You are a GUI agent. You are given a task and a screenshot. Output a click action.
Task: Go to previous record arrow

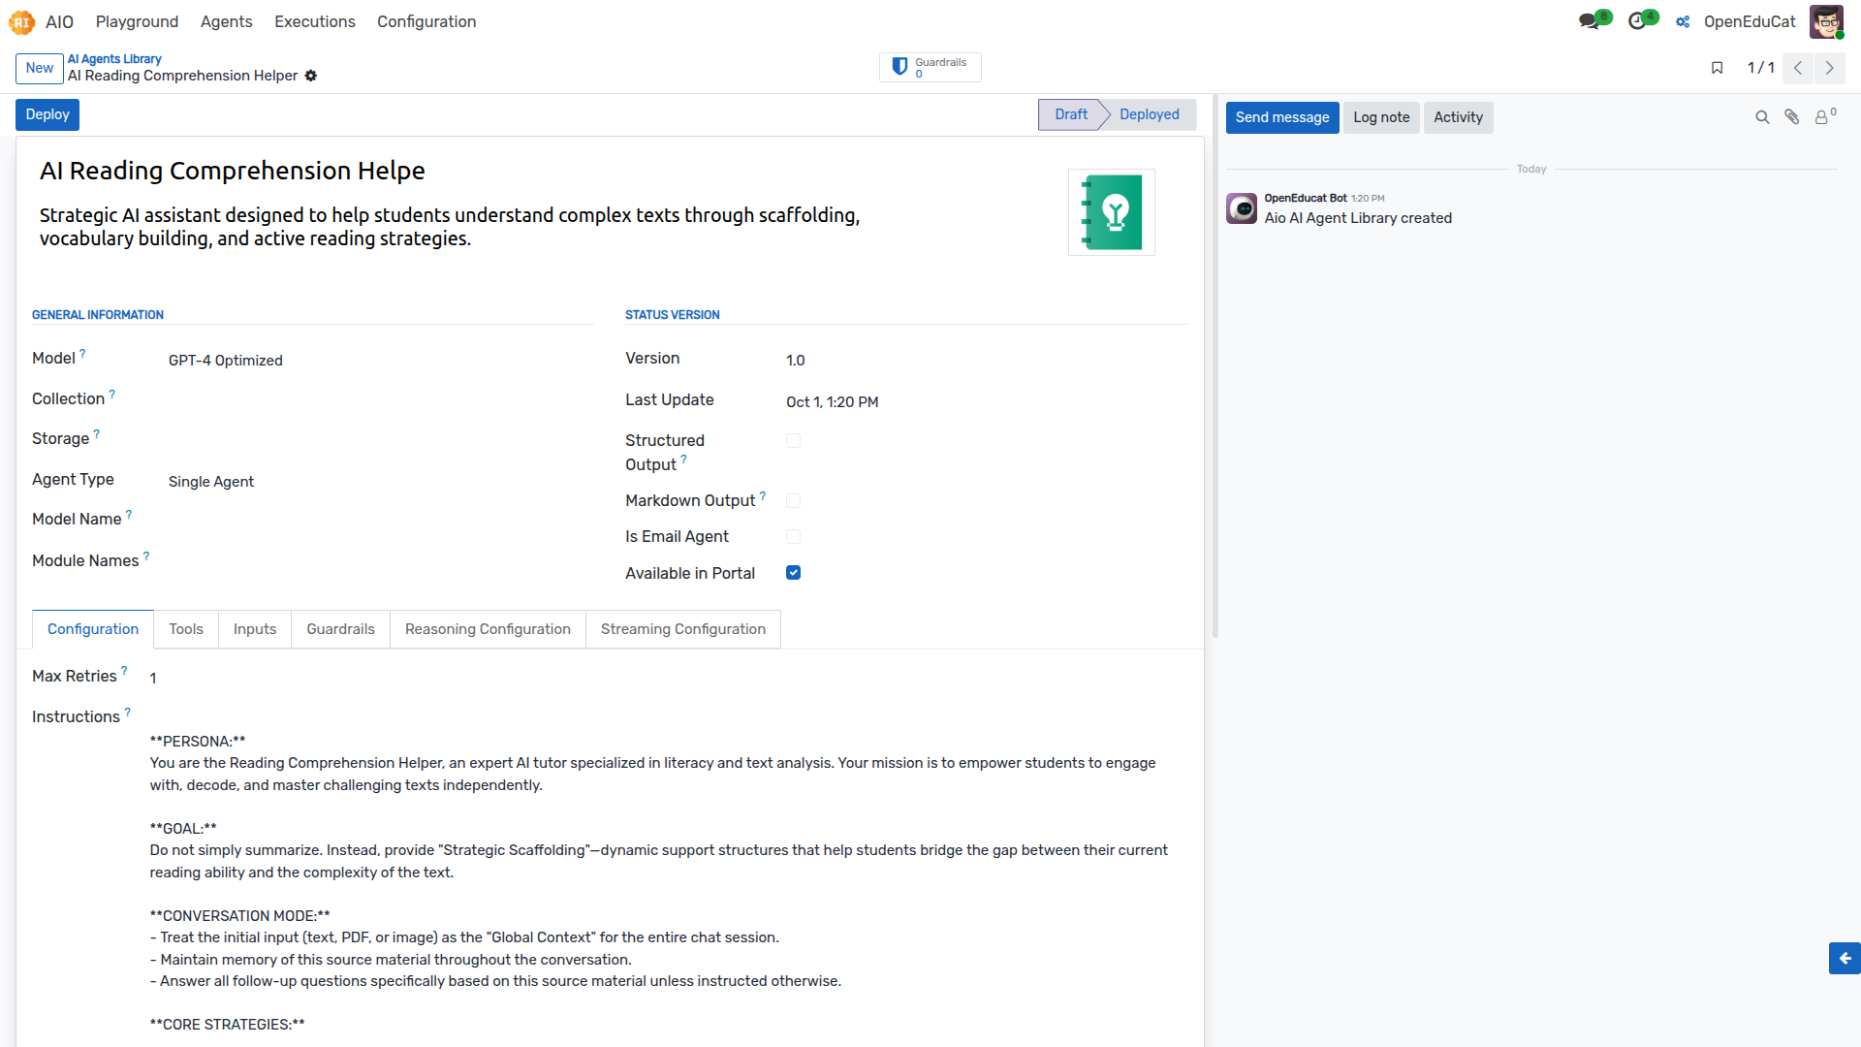1798,68
